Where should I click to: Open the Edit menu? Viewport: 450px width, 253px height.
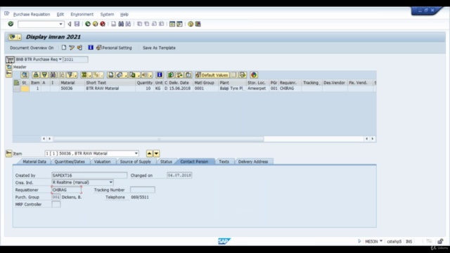tap(60, 14)
